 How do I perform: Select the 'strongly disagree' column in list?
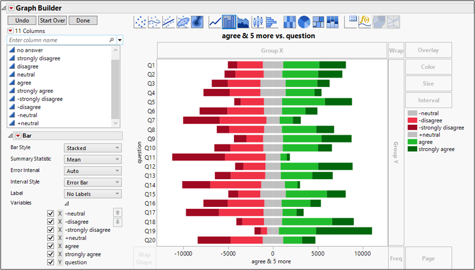(x=38, y=58)
